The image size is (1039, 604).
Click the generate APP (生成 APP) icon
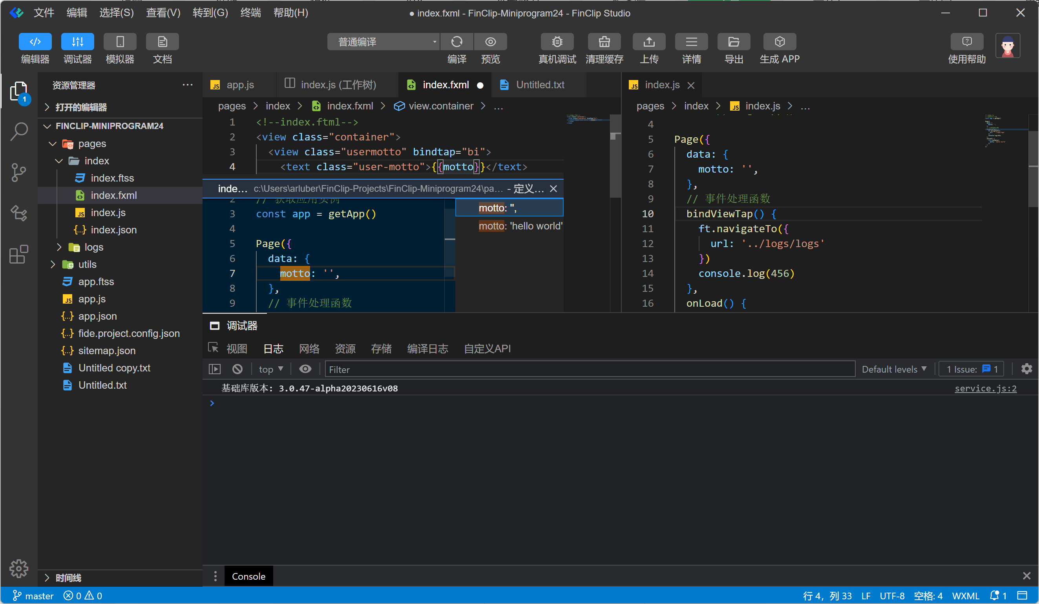[x=779, y=42]
